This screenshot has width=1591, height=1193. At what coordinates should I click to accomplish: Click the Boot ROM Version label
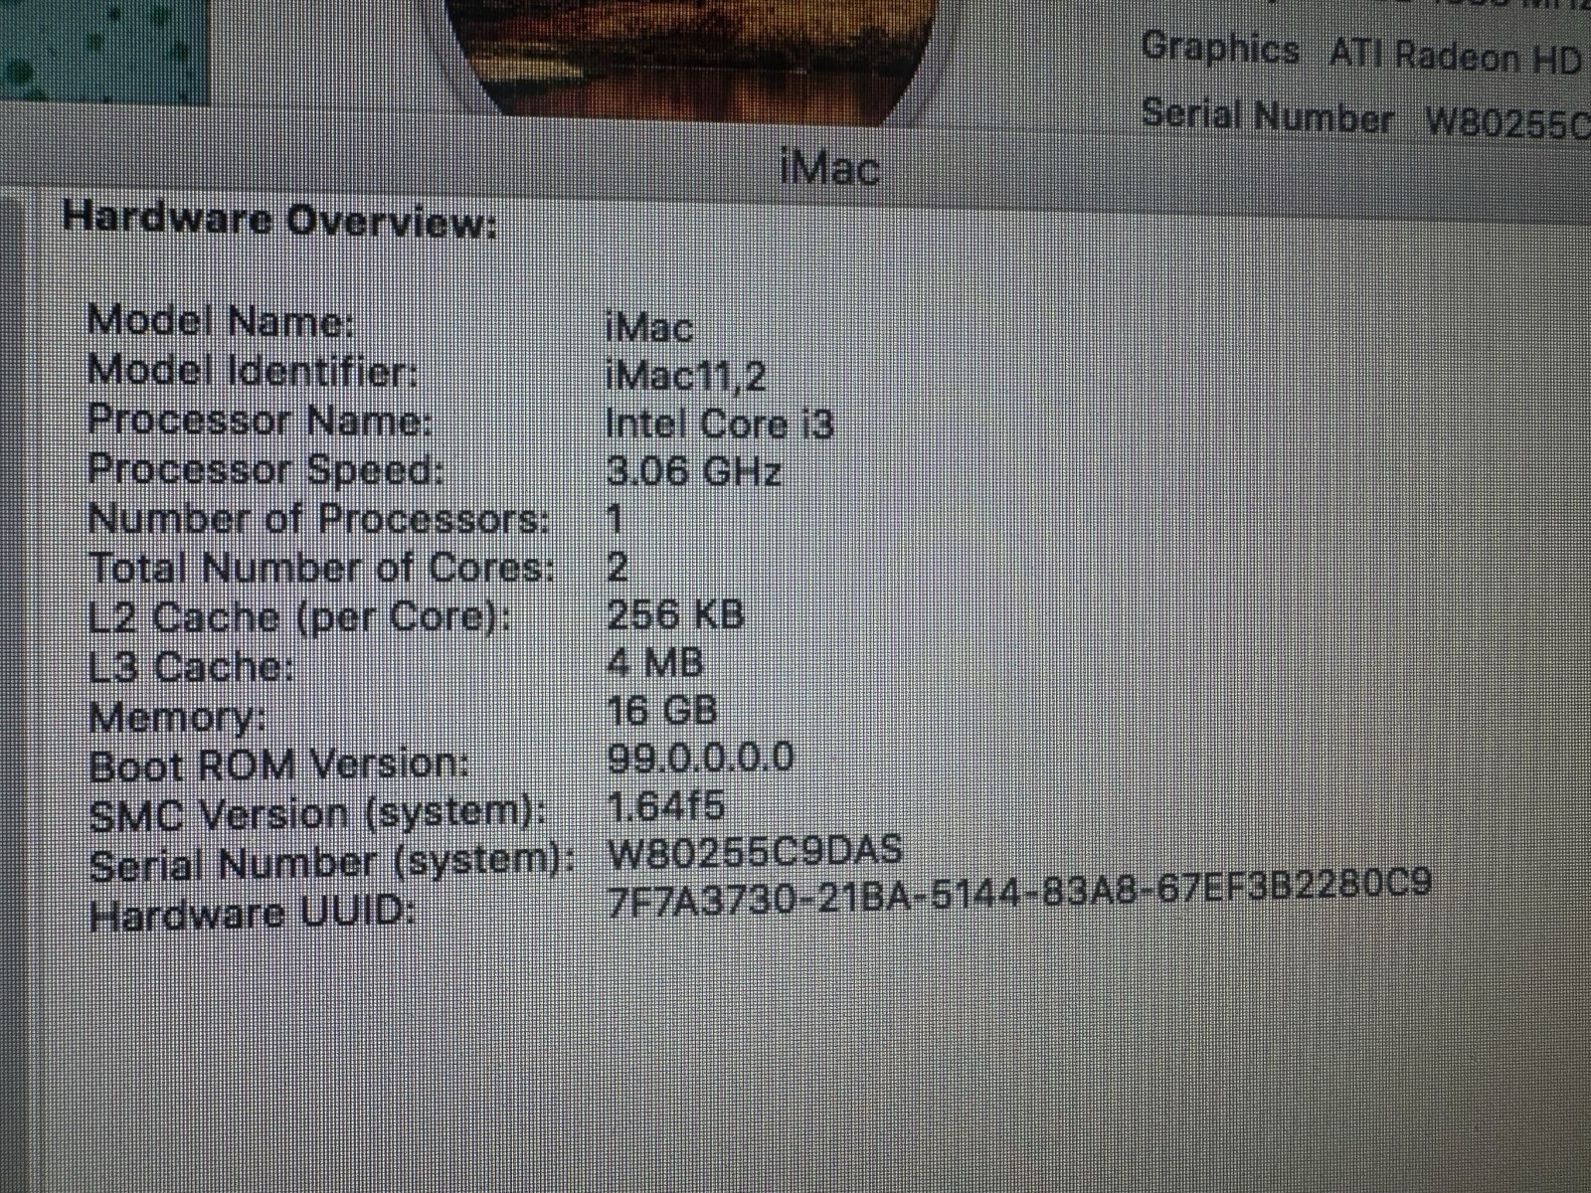pos(278,766)
